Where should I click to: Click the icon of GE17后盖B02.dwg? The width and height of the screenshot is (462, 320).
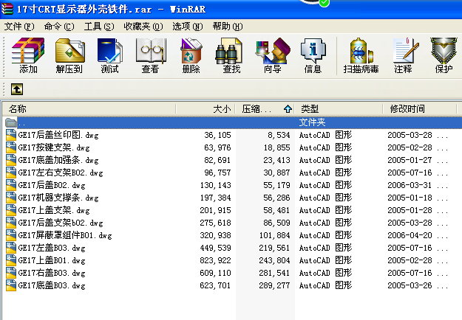(11, 185)
